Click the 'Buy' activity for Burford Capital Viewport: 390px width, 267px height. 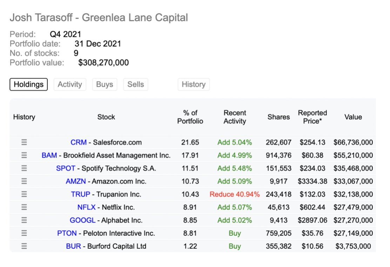(235, 246)
